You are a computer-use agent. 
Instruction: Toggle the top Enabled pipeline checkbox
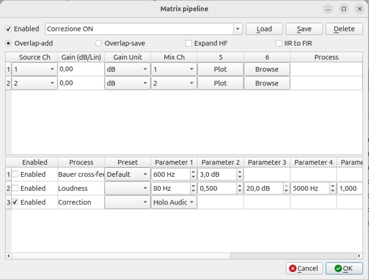click(8, 29)
